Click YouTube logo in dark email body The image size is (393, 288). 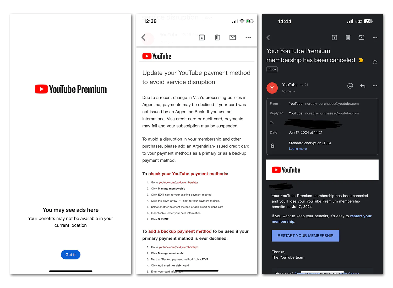point(286,170)
